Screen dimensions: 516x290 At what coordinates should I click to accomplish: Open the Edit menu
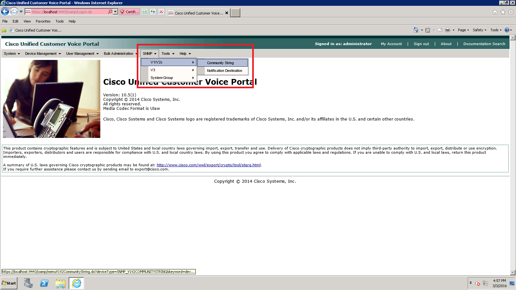click(15, 21)
